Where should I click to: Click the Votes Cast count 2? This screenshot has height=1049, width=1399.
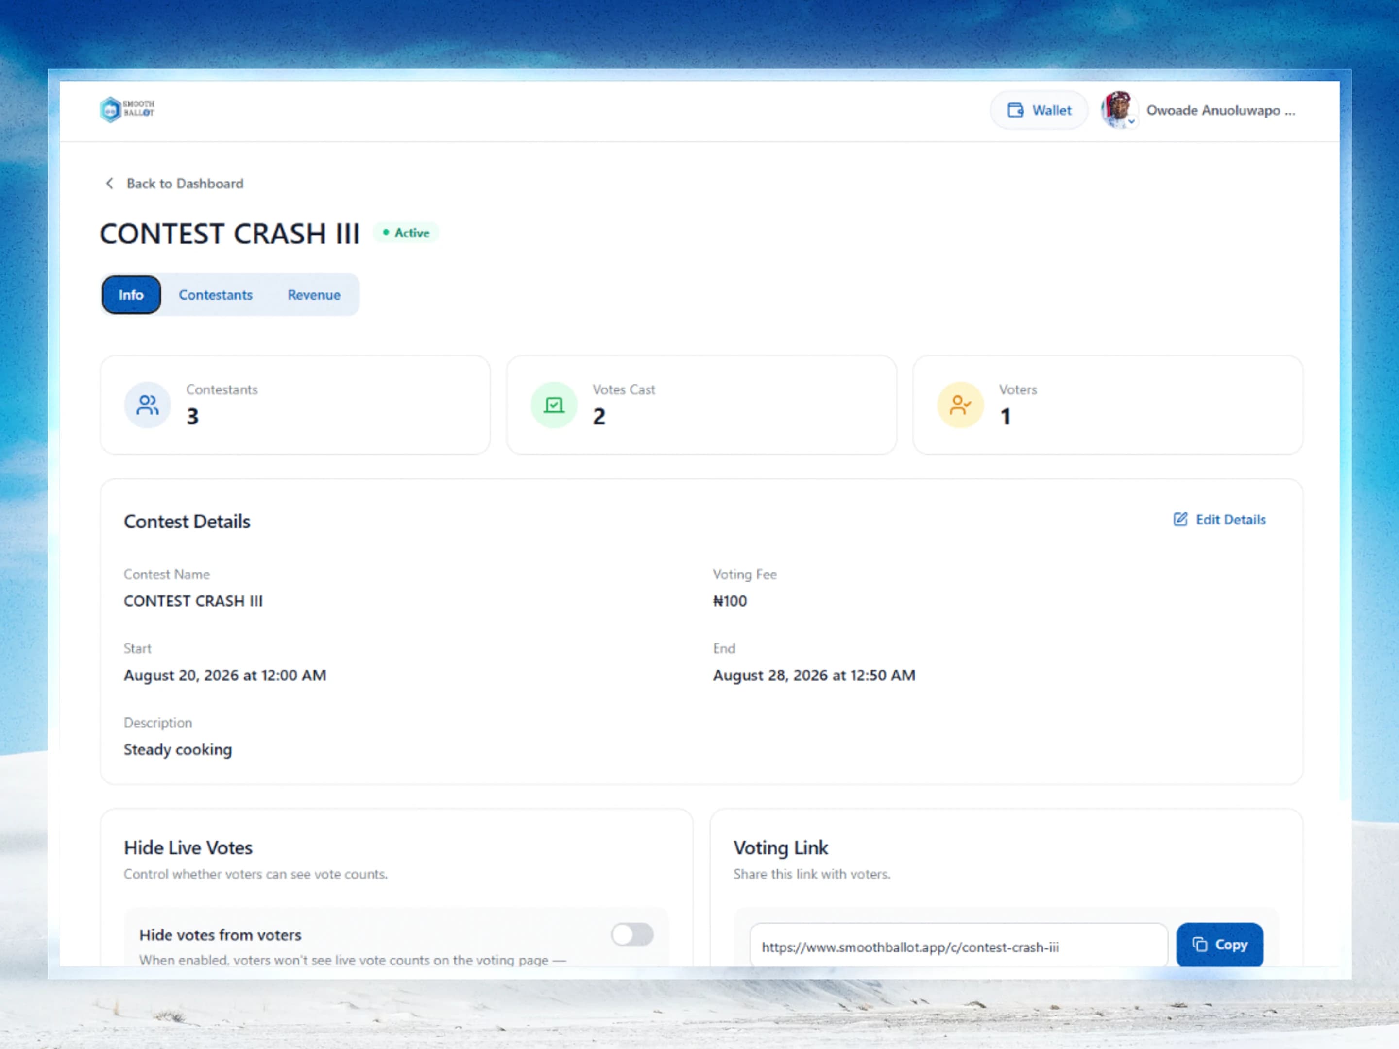point(599,416)
